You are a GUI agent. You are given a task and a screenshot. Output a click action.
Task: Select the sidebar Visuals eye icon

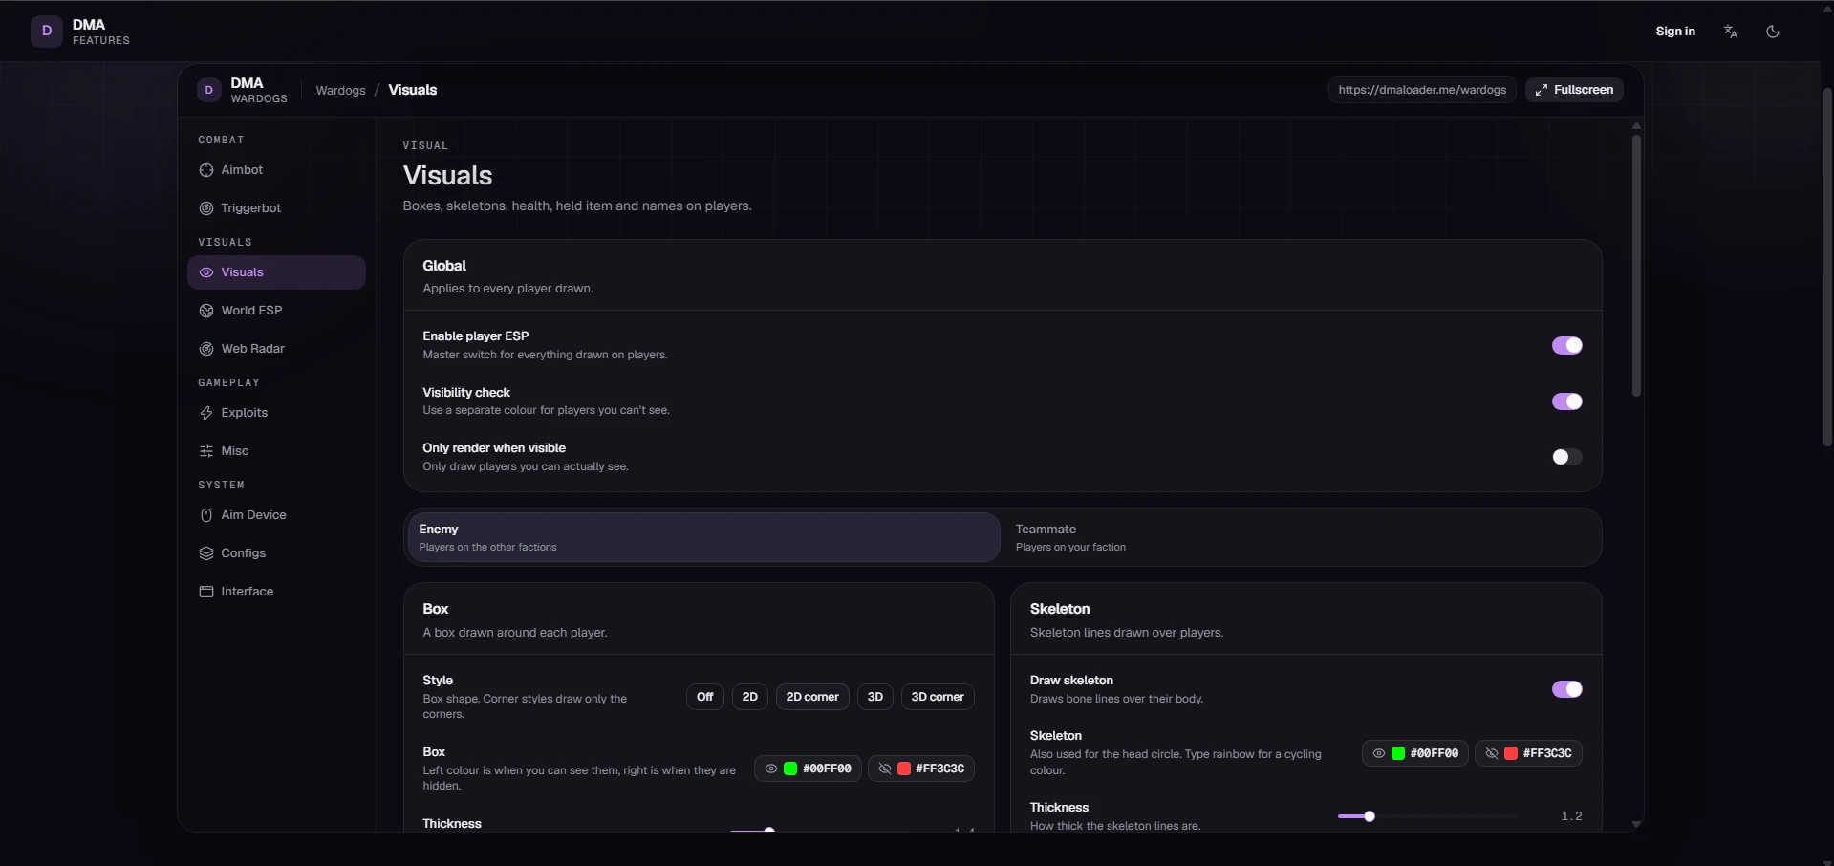(x=206, y=272)
